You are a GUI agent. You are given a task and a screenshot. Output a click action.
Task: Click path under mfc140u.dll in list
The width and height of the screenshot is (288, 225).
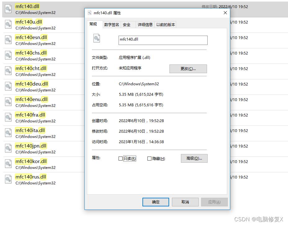coord(35,28)
